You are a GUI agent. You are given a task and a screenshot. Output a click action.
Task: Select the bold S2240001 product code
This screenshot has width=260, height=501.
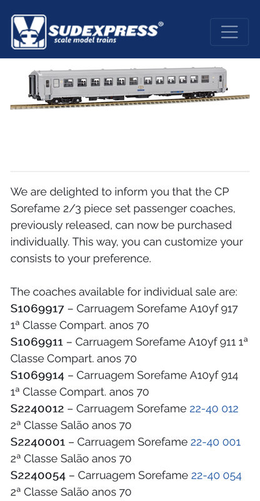[37, 442]
